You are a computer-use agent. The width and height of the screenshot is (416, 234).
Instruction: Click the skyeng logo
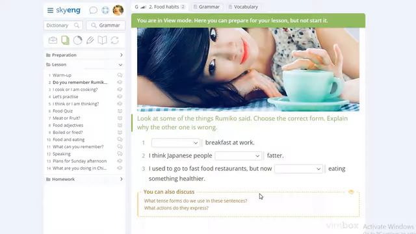(68, 10)
